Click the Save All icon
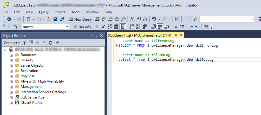 pos(62,19)
